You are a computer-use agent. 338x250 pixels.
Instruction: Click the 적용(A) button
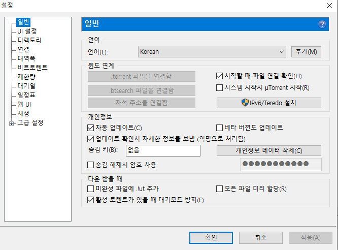pyautogui.click(x=311, y=238)
